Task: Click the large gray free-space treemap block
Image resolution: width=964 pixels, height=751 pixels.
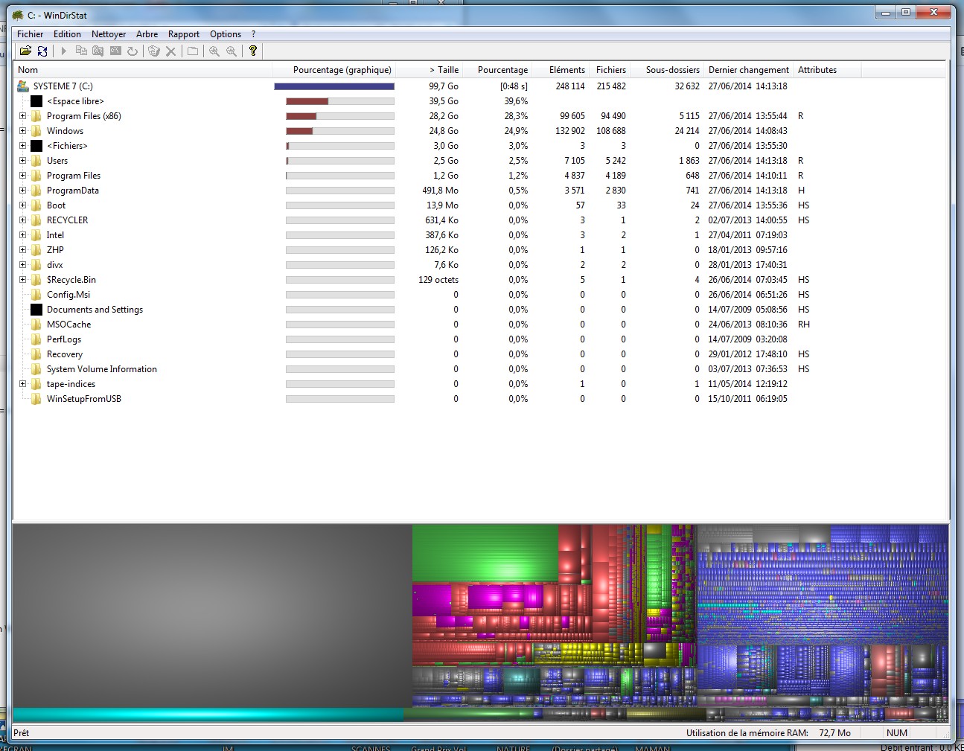Action: click(212, 616)
